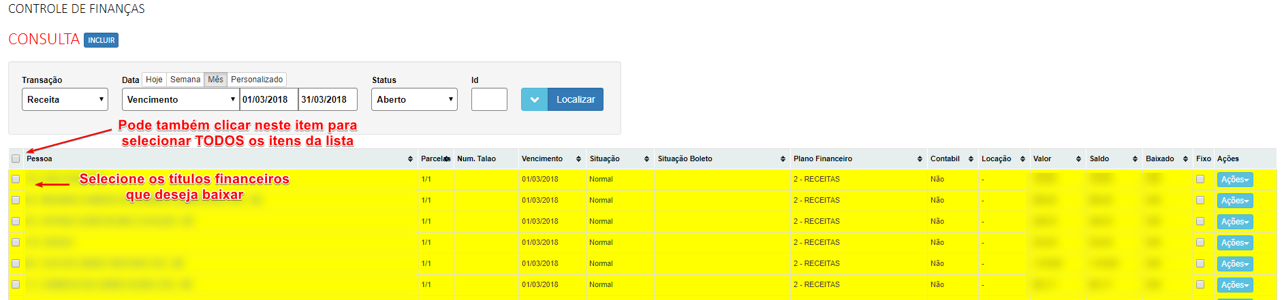Click the Valor column sort arrows
This screenshot has height=300, width=1284.
tap(1078, 159)
